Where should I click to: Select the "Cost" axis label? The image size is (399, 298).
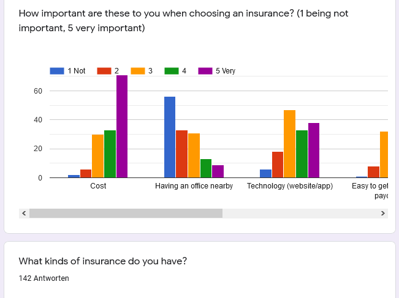[x=98, y=186]
